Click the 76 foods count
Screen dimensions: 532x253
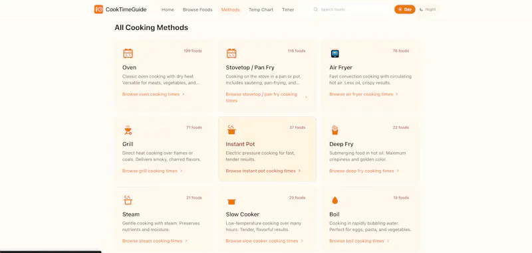point(401,51)
